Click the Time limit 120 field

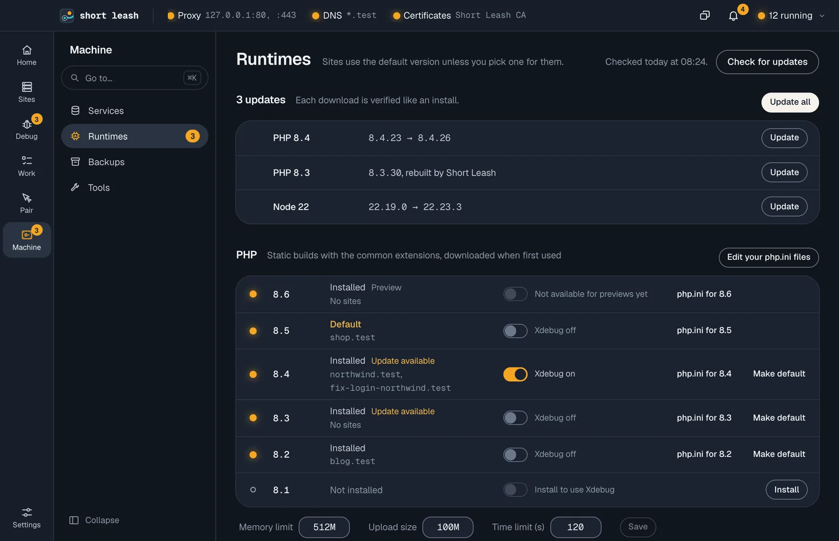575,527
